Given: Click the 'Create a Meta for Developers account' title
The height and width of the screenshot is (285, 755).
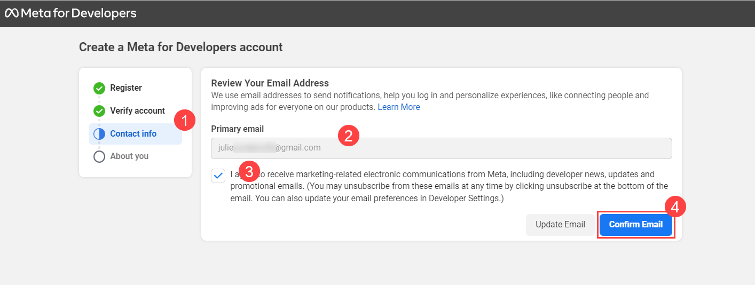Looking at the screenshot, I should [x=181, y=47].
